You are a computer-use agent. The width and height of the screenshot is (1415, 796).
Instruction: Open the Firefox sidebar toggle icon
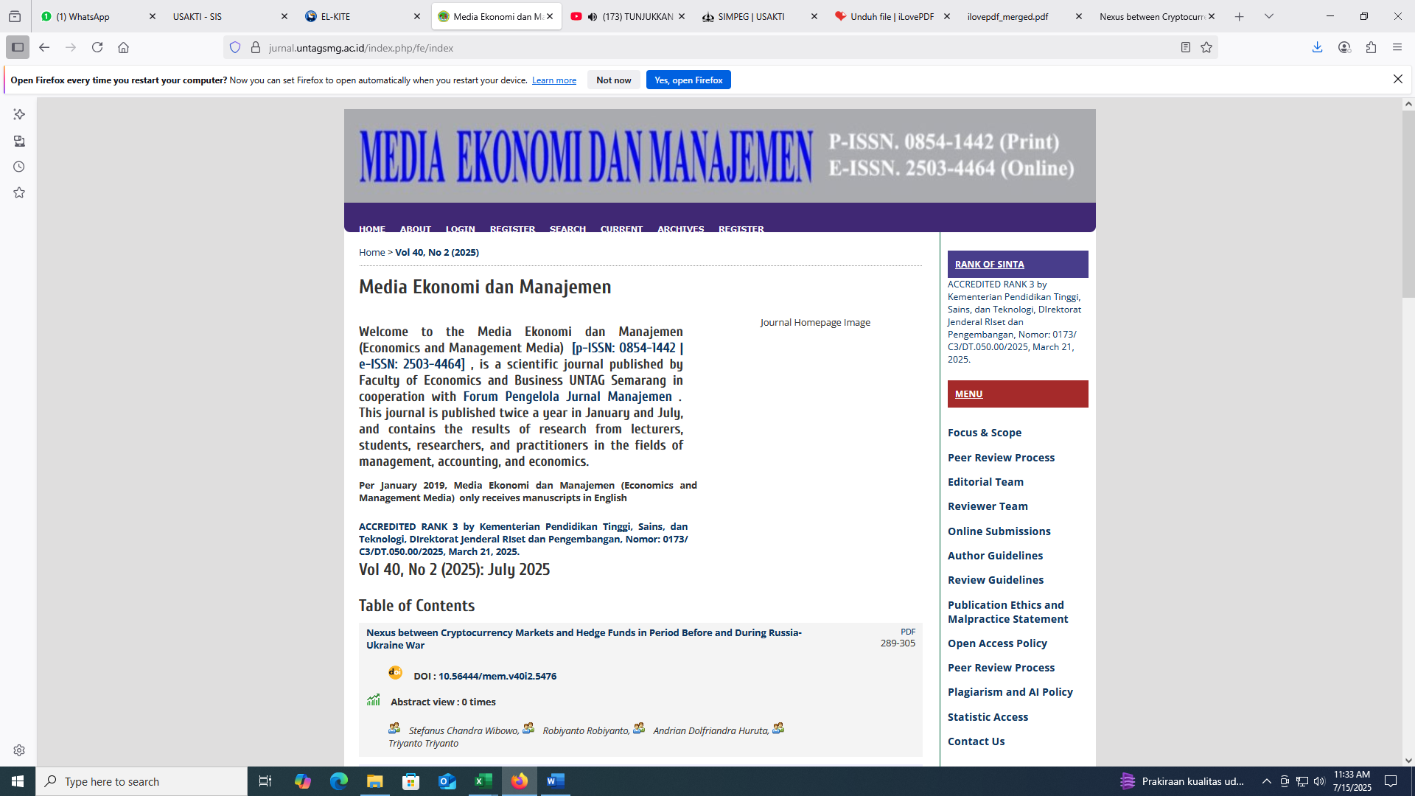pyautogui.click(x=18, y=47)
